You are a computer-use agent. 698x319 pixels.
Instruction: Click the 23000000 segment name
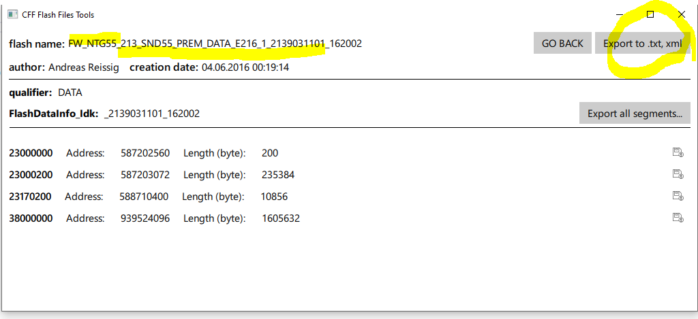(x=31, y=153)
